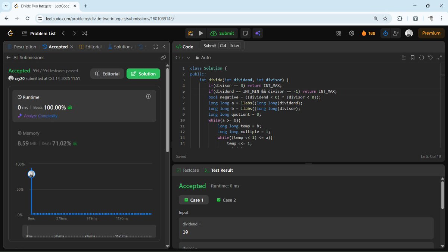Click the LeetCode logo icon
This screenshot has width=448, height=252.
coord(10,33)
